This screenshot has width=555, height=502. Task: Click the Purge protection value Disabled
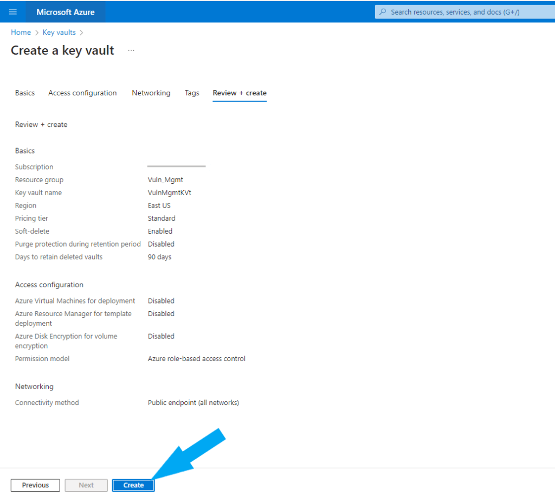[161, 244]
